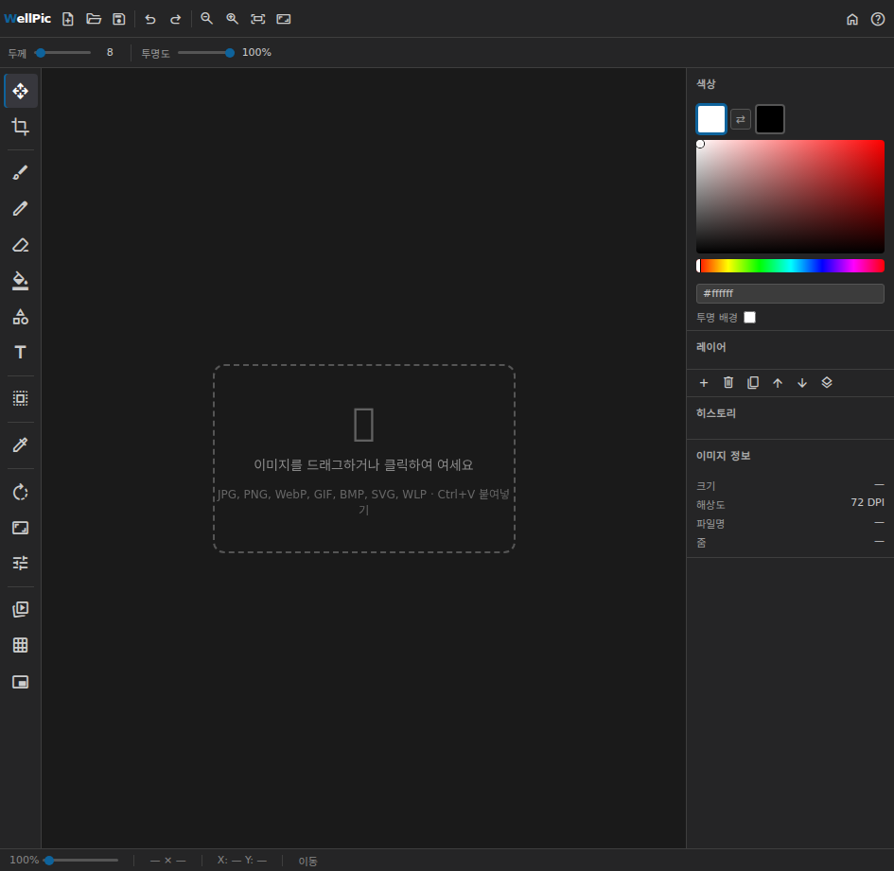This screenshot has height=871, width=894.
Task: Click the rainbow hue slider bar
Action: click(790, 266)
